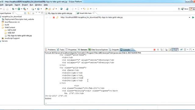This screenshot has width=195, height=110.
Task: Click the Search flashlight toolbar icon
Action: [54, 9]
